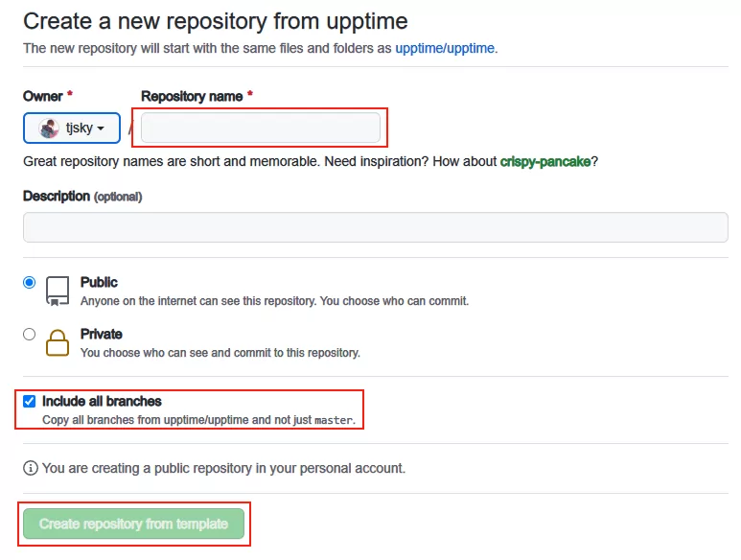Click the private repository lock icon
Viewport: 741px width, 560px height.
(x=58, y=342)
